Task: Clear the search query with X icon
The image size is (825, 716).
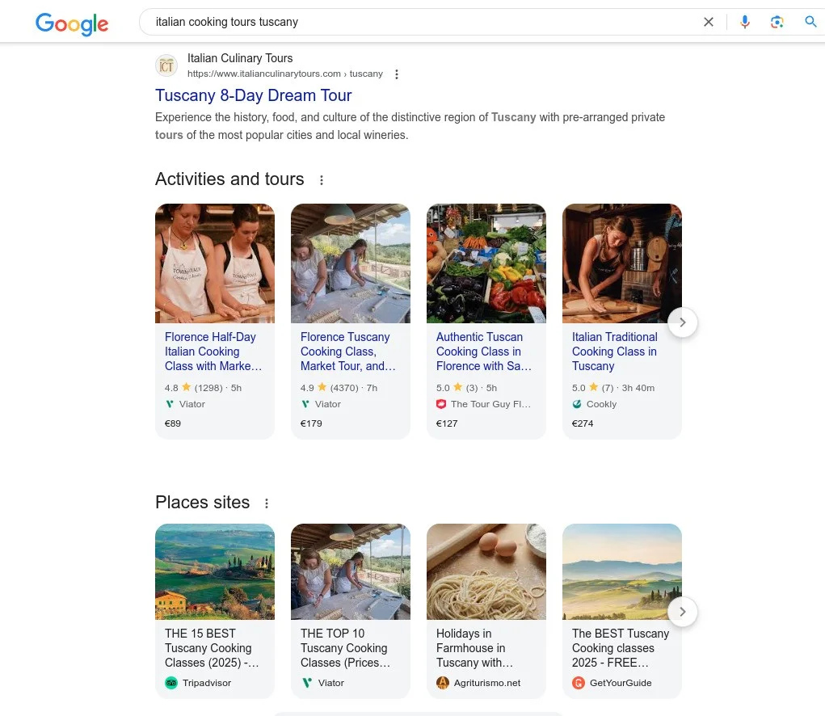Action: 709,22
